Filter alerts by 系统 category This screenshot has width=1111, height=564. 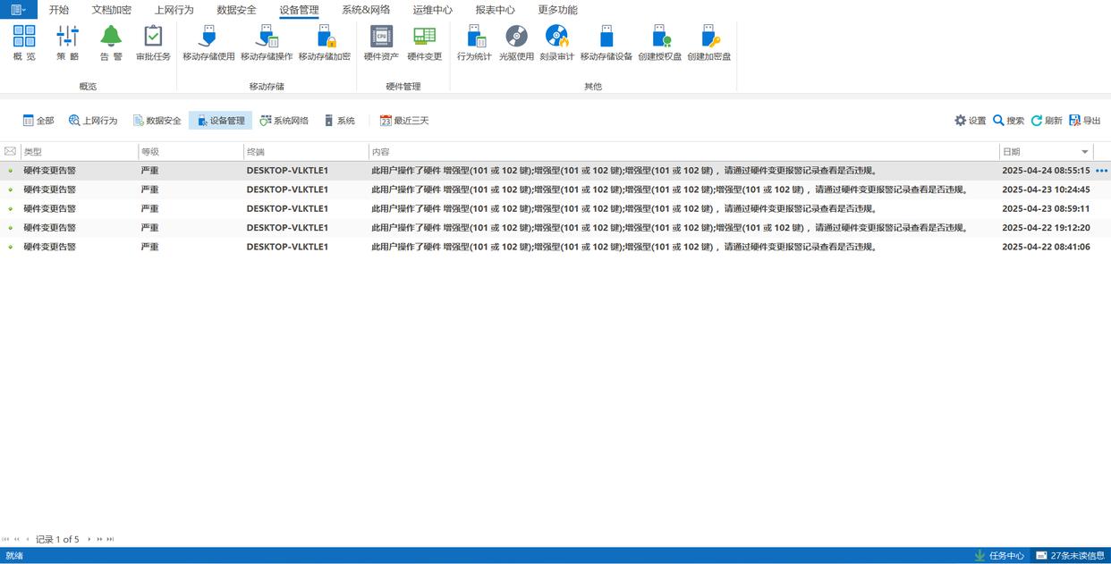point(340,121)
